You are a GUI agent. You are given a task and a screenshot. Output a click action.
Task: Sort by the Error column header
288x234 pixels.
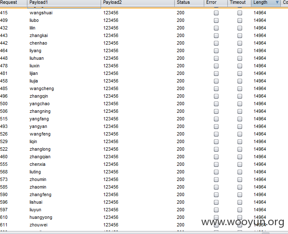click(x=216, y=3)
